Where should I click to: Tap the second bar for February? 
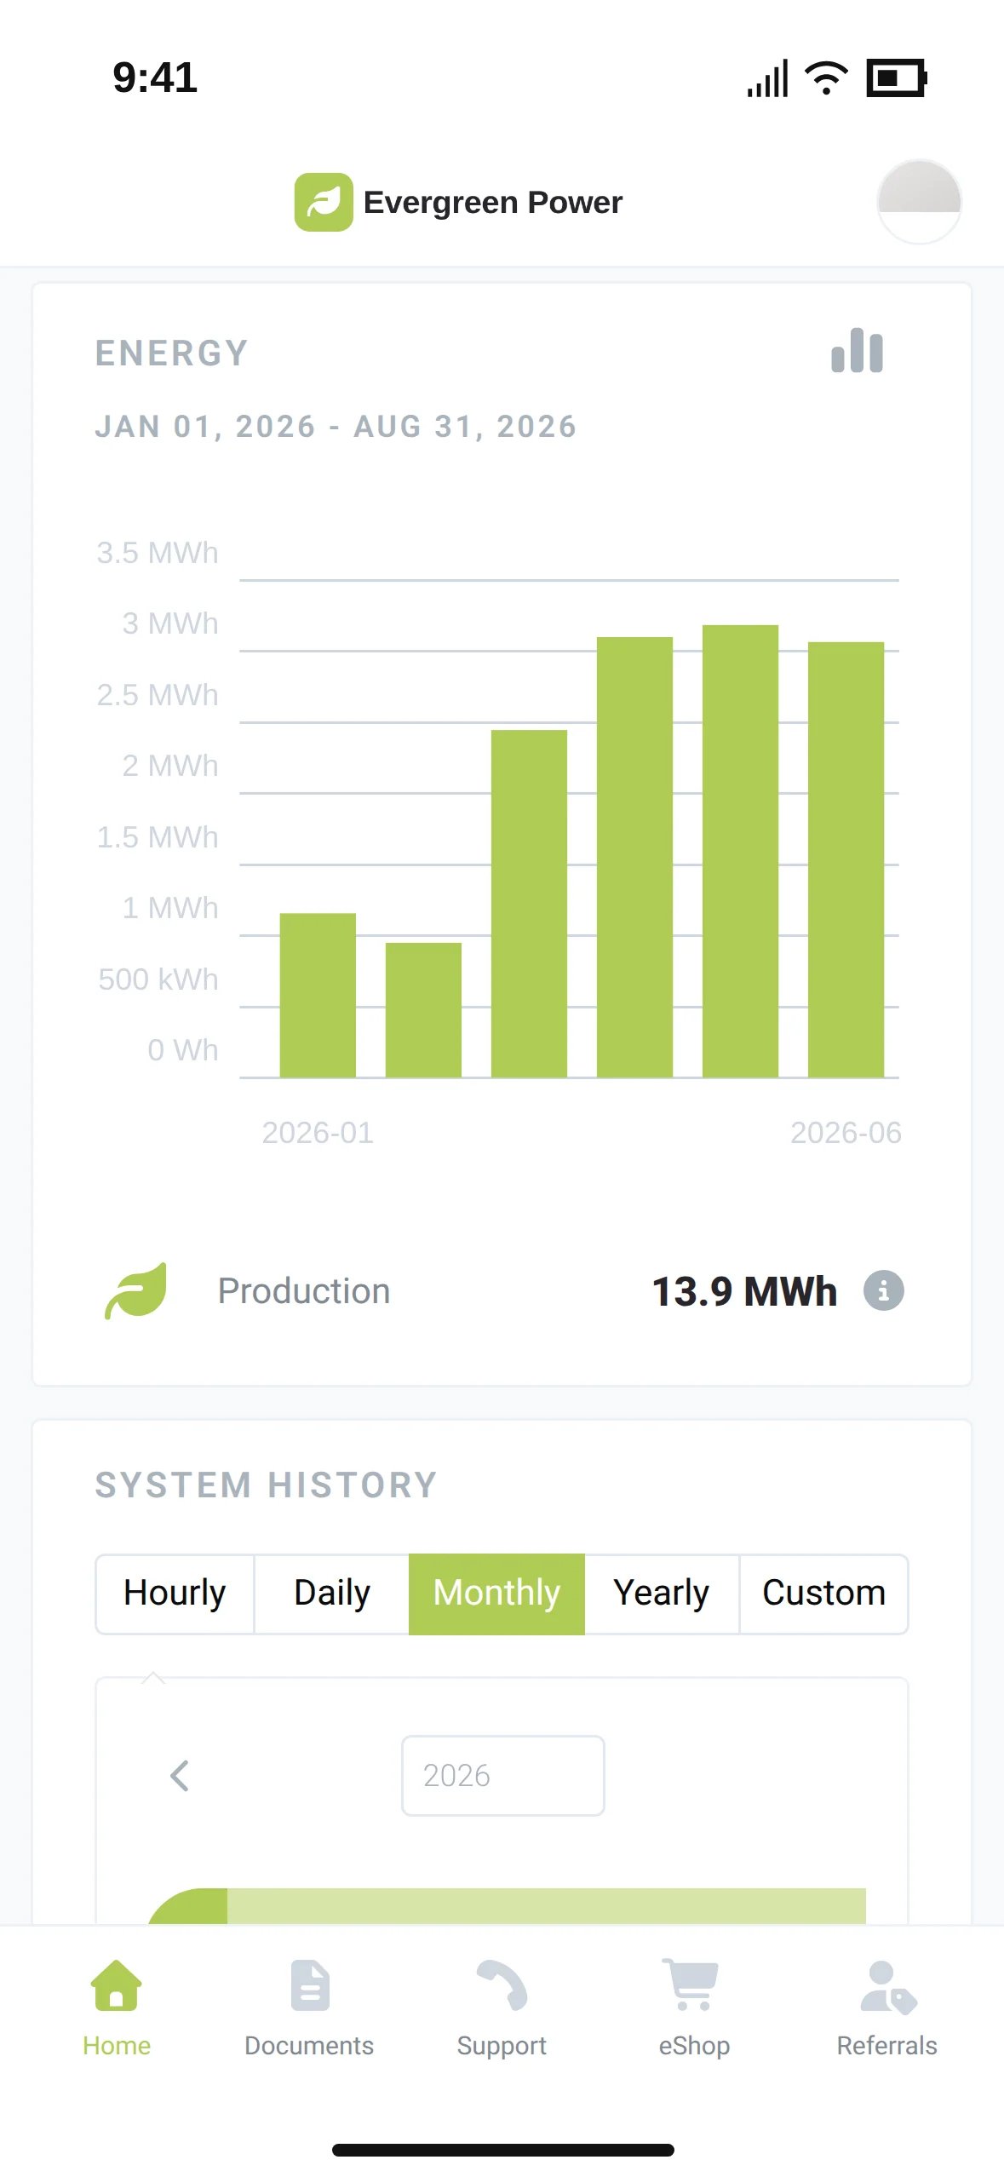coord(423,1010)
